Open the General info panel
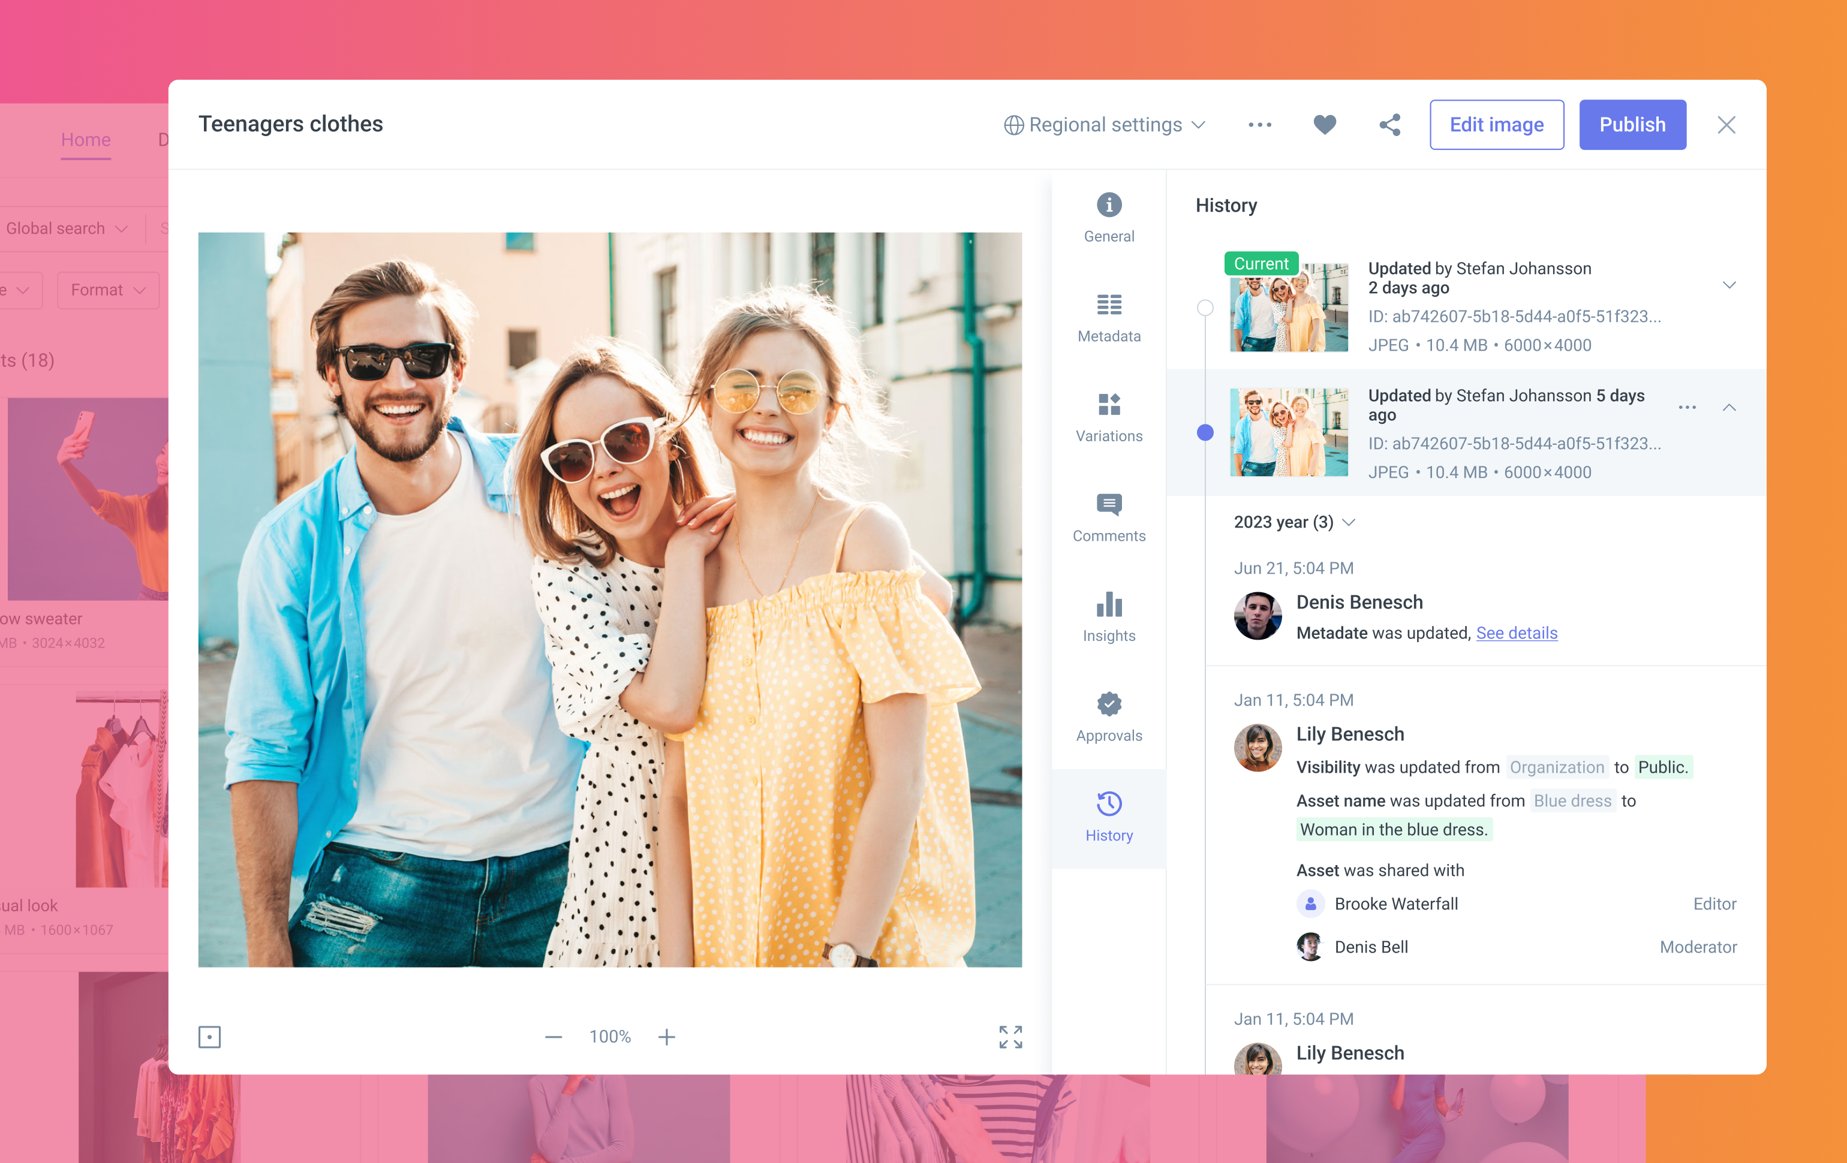Viewport: 1847px width, 1163px height. coord(1108,218)
